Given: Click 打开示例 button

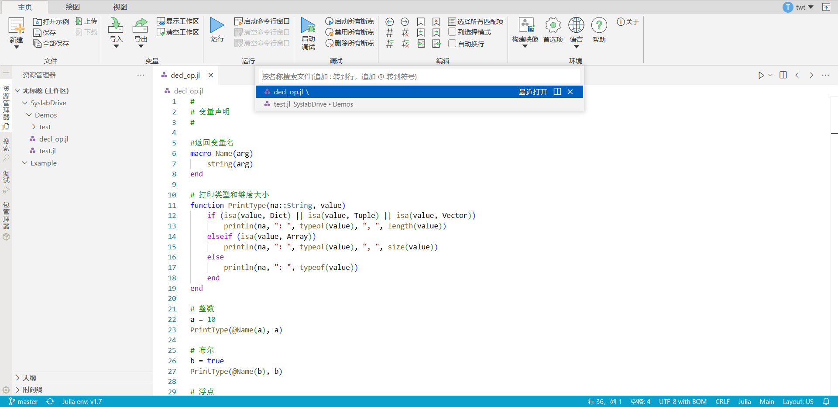Looking at the screenshot, I should [51, 21].
